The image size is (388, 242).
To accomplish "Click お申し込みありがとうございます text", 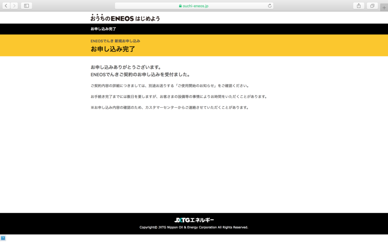I will pyautogui.click(x=126, y=67).
